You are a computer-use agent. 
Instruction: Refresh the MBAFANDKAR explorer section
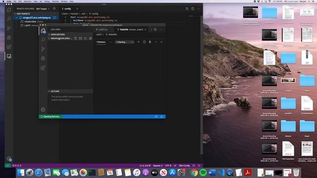pos(85,39)
